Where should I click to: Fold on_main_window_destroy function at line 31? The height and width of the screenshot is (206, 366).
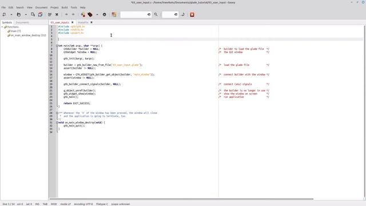pyautogui.click(x=57, y=122)
